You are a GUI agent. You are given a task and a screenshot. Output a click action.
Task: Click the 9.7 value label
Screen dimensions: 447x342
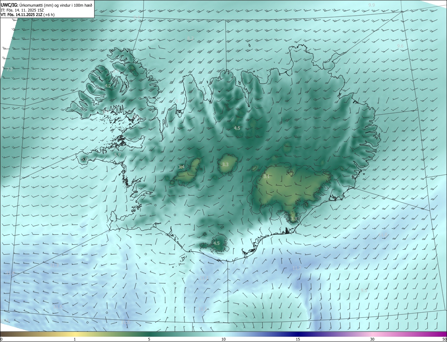point(178,101)
